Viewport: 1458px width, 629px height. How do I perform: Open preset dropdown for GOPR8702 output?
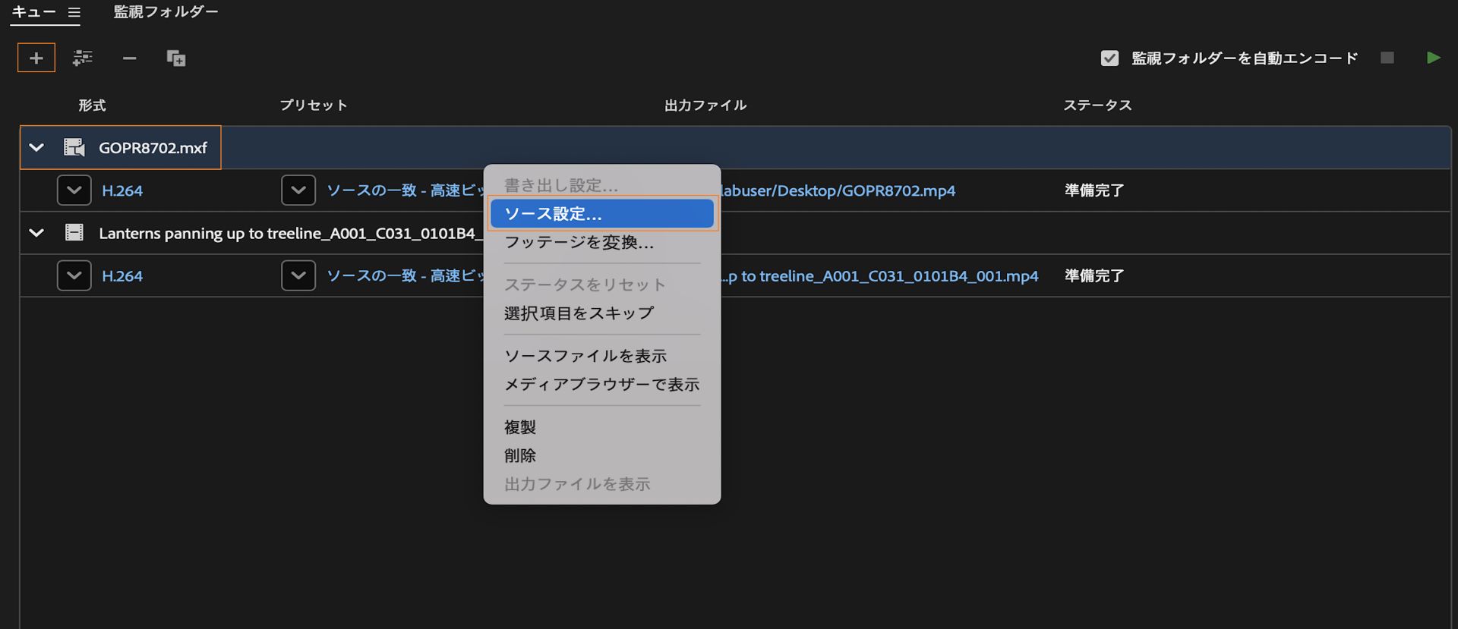click(298, 190)
